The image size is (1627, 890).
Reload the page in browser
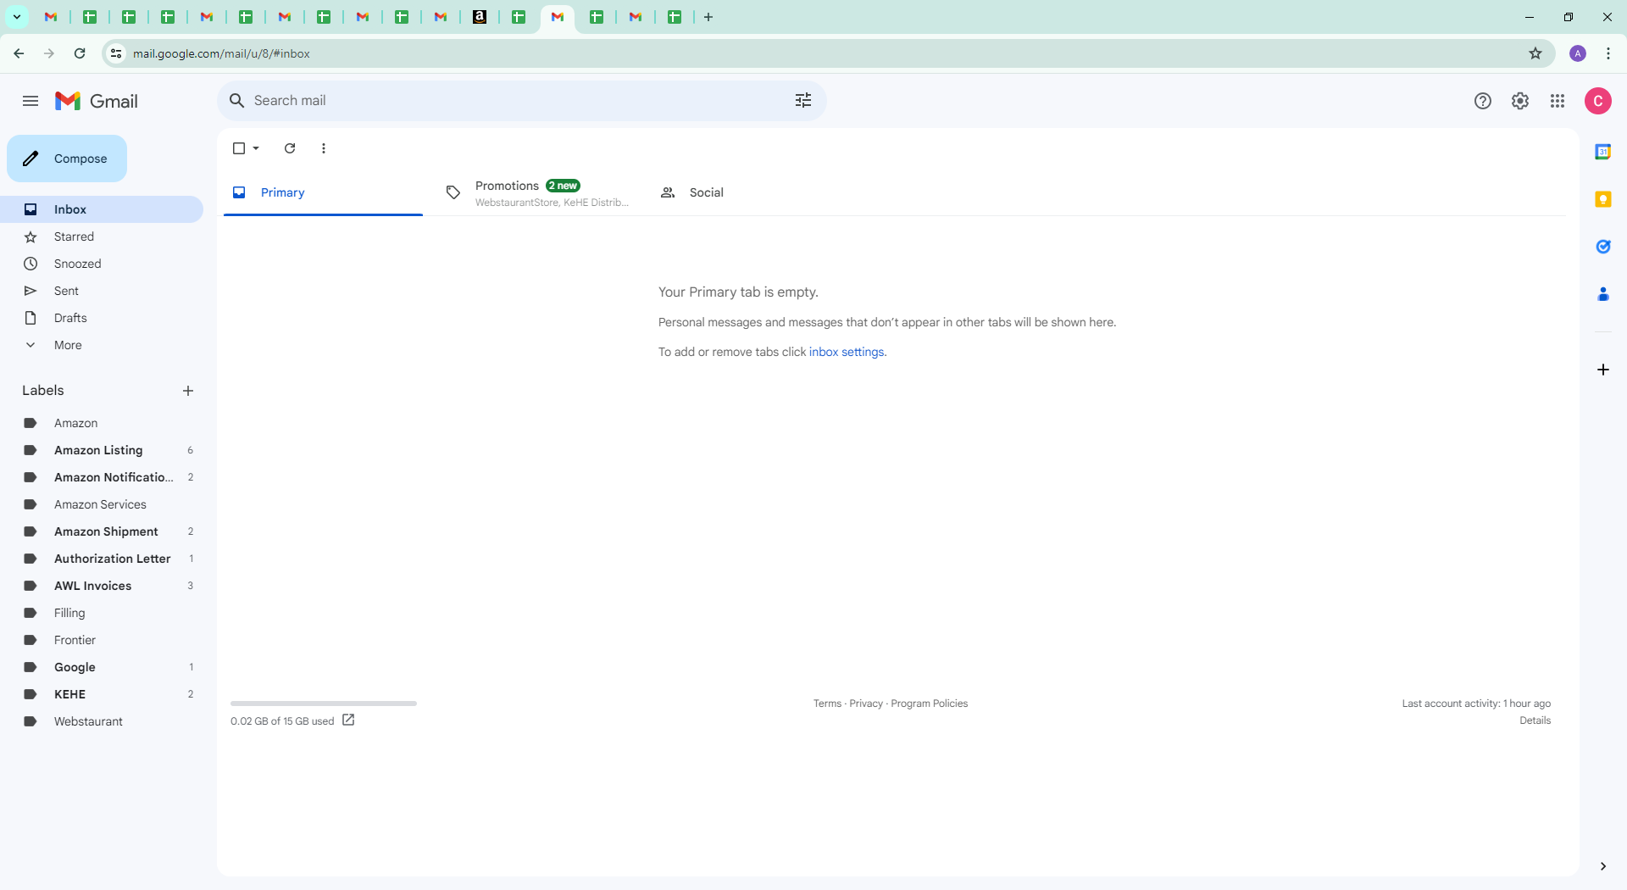pyautogui.click(x=80, y=53)
